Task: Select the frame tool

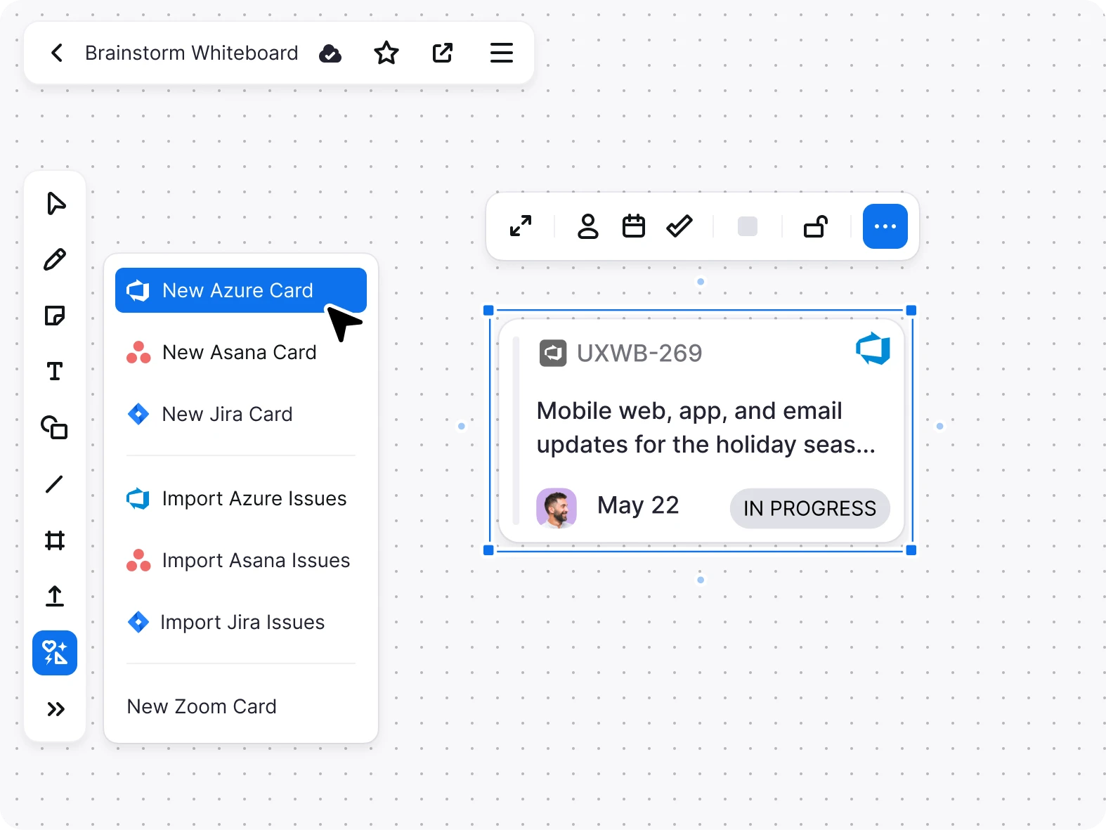Action: click(x=55, y=540)
